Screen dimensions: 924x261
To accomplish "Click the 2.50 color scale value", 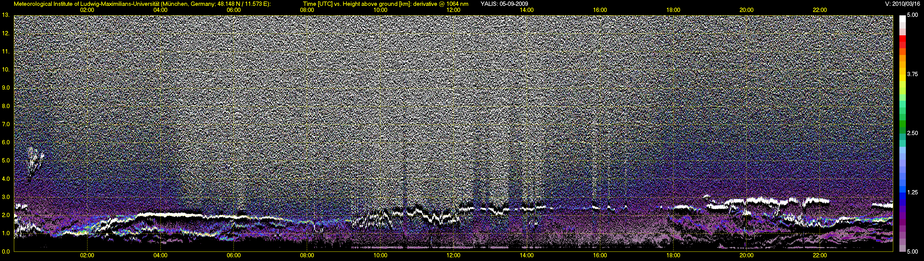I will [x=912, y=133].
